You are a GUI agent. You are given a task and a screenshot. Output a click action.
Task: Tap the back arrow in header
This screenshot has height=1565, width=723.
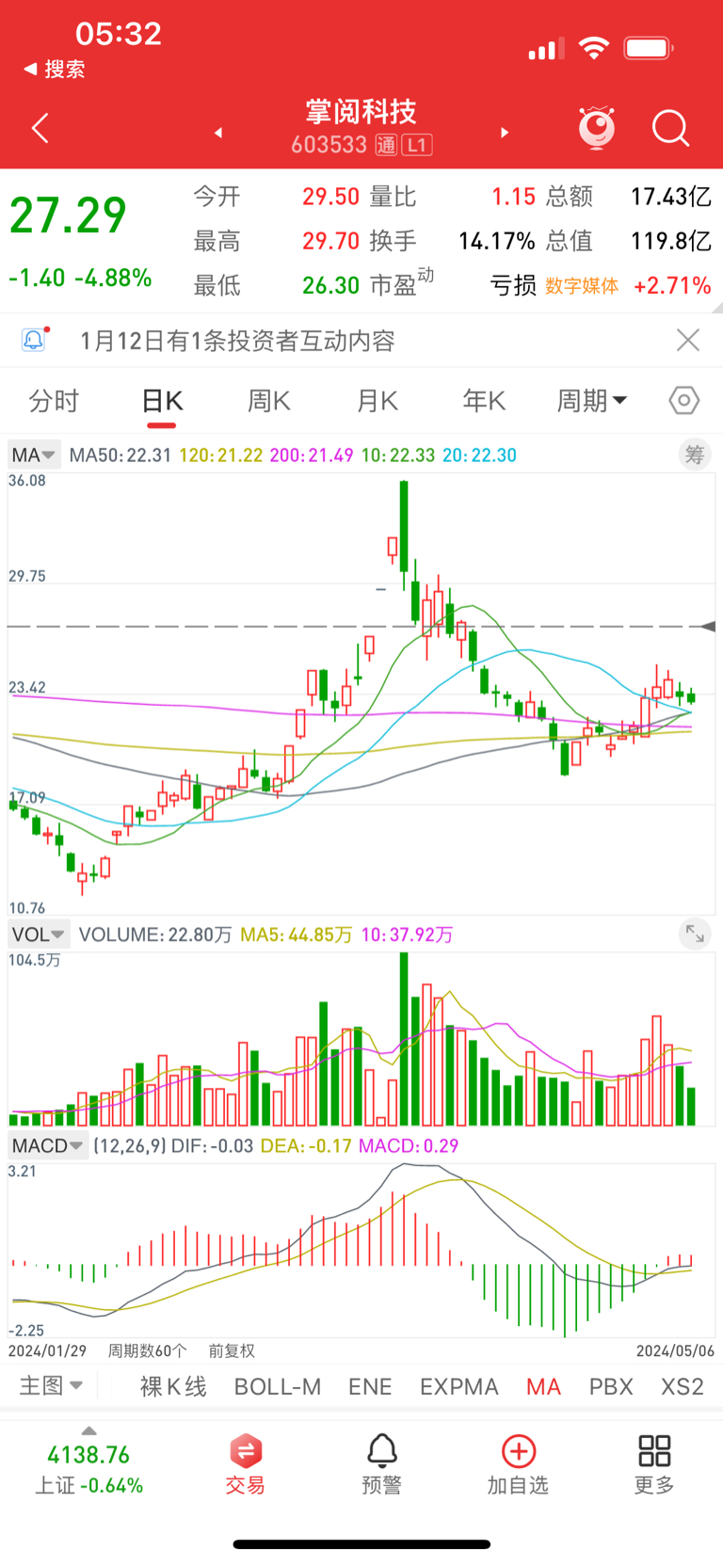tap(40, 128)
